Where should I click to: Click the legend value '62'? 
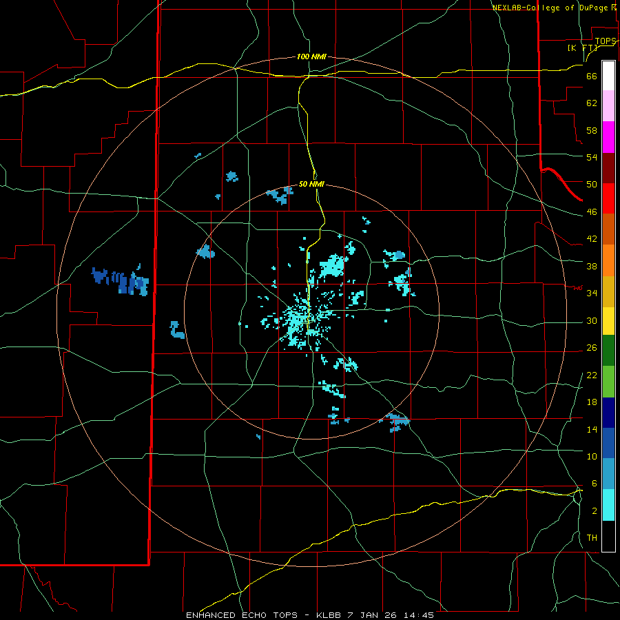click(x=592, y=103)
